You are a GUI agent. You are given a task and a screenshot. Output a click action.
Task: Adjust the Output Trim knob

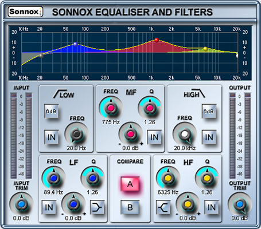click(240, 204)
